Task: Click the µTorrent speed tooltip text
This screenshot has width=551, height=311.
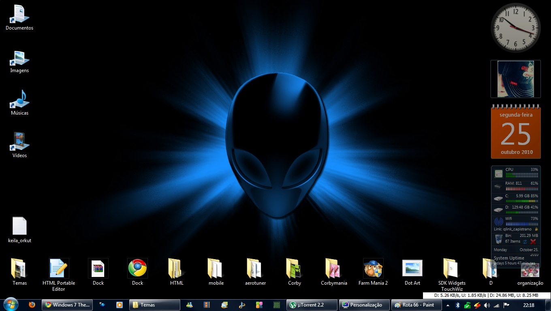Action: coord(486,296)
